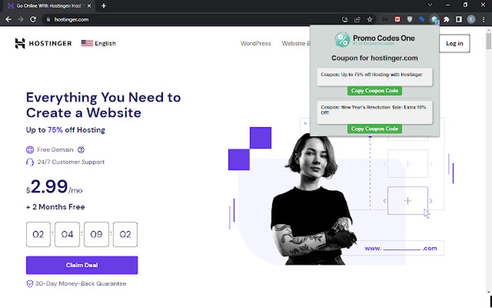Open the Chrome three-dot menu

pyautogui.click(x=483, y=19)
